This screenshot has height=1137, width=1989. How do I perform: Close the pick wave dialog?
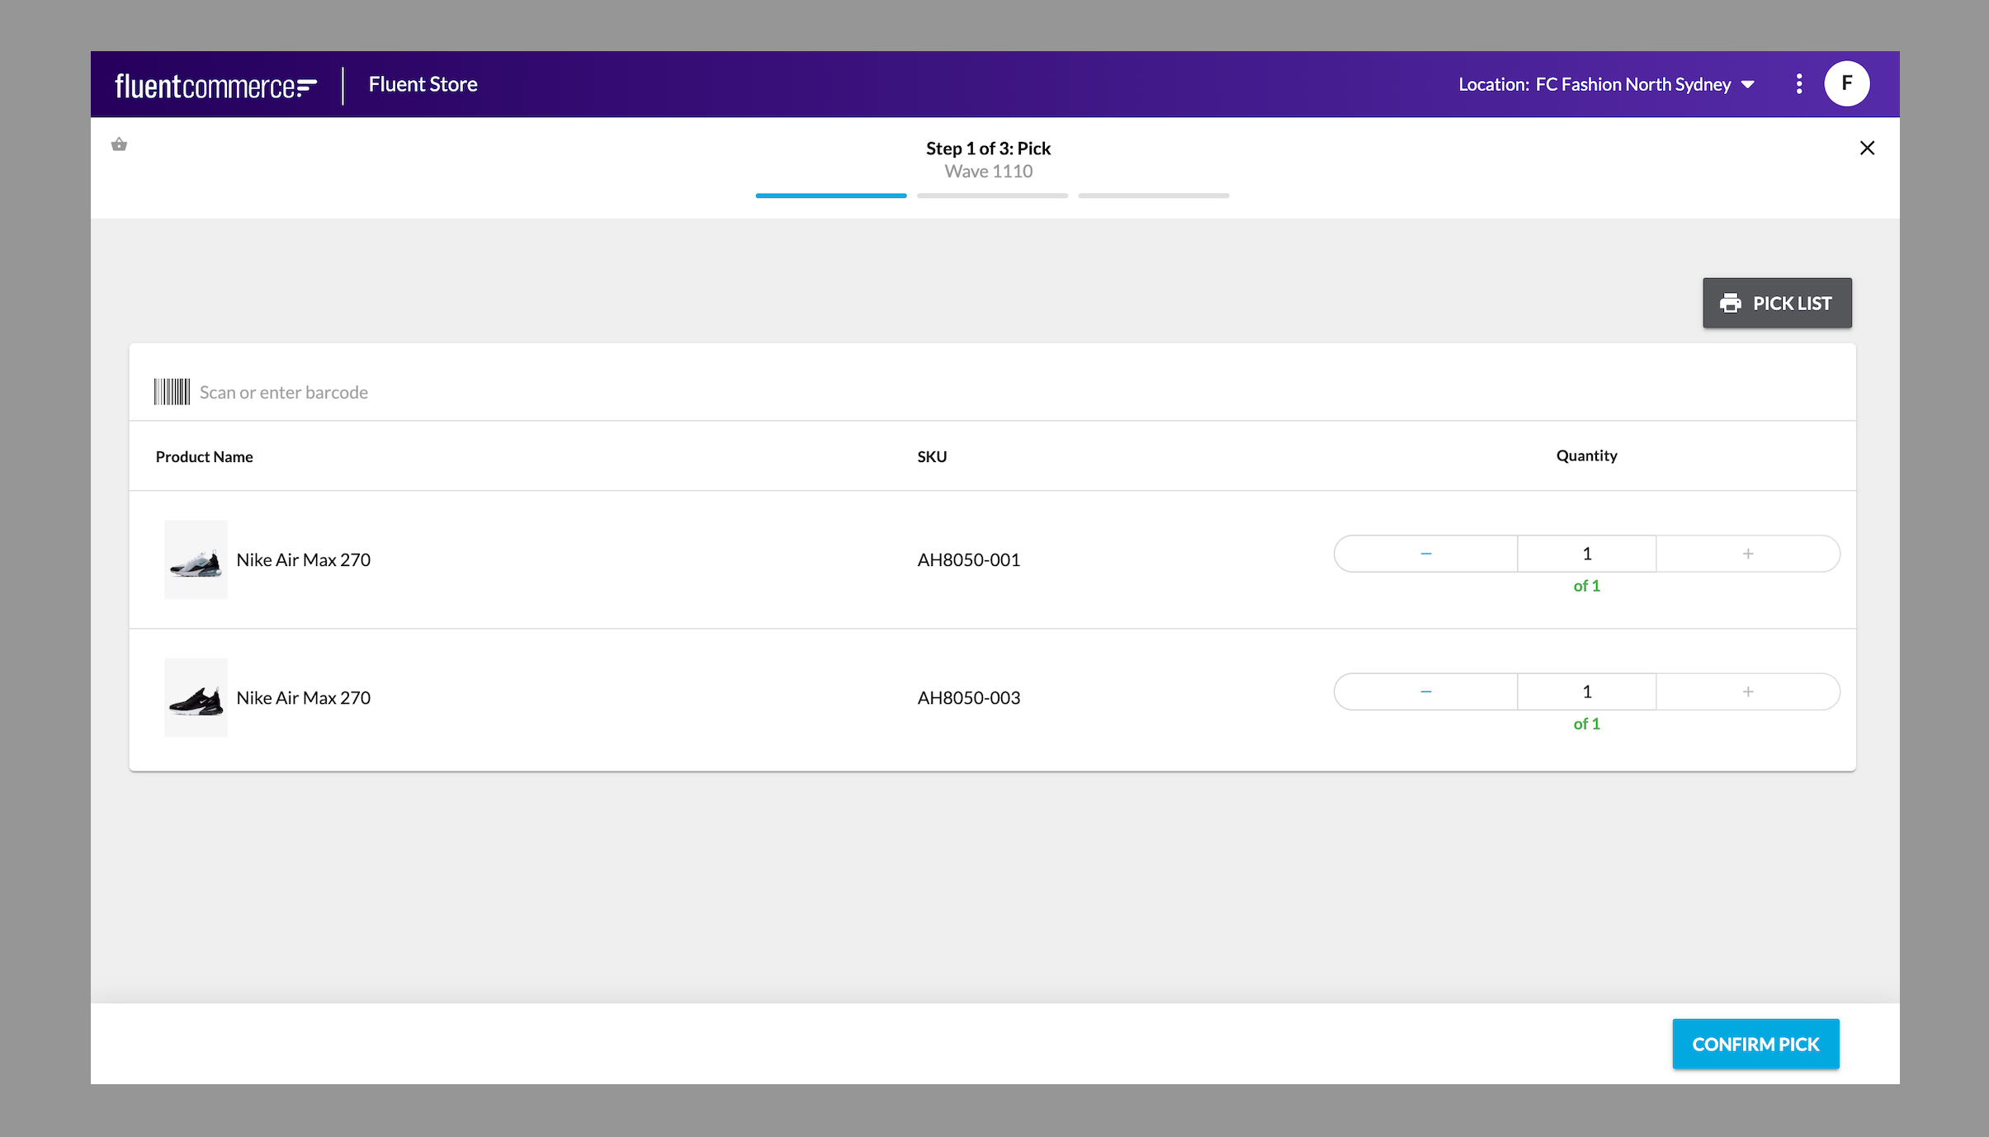1867,148
